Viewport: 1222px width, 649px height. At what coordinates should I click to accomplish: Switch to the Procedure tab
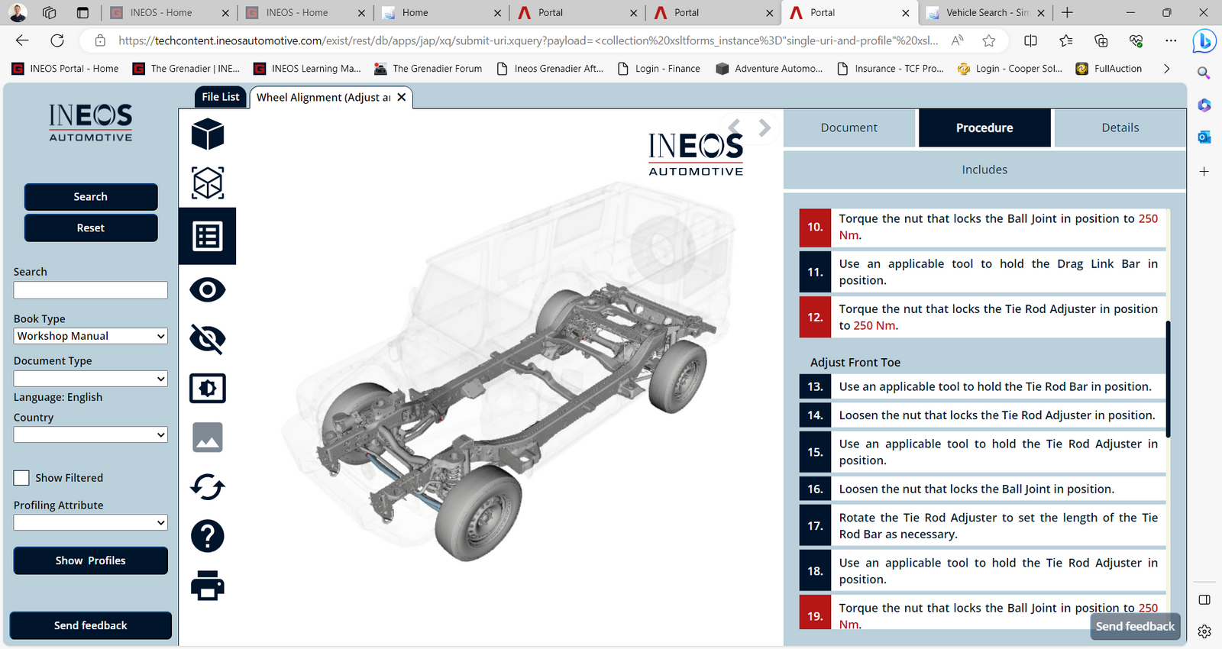click(x=984, y=128)
